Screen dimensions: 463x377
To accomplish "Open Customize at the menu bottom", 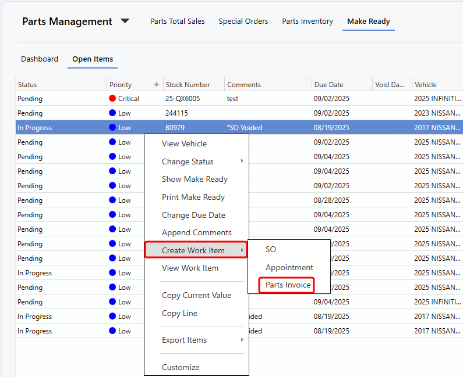I will (x=181, y=367).
